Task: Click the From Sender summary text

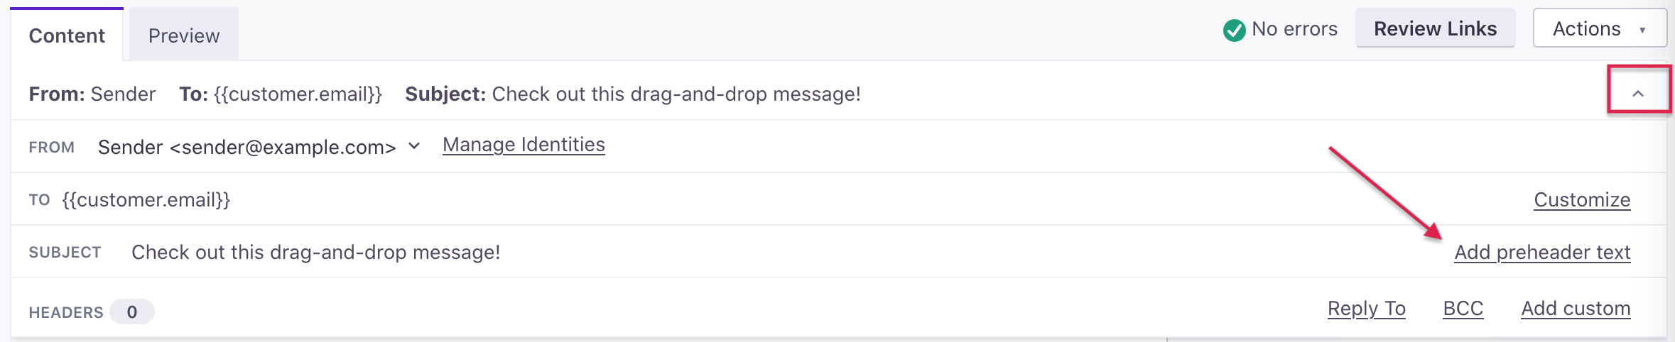Action: [92, 94]
